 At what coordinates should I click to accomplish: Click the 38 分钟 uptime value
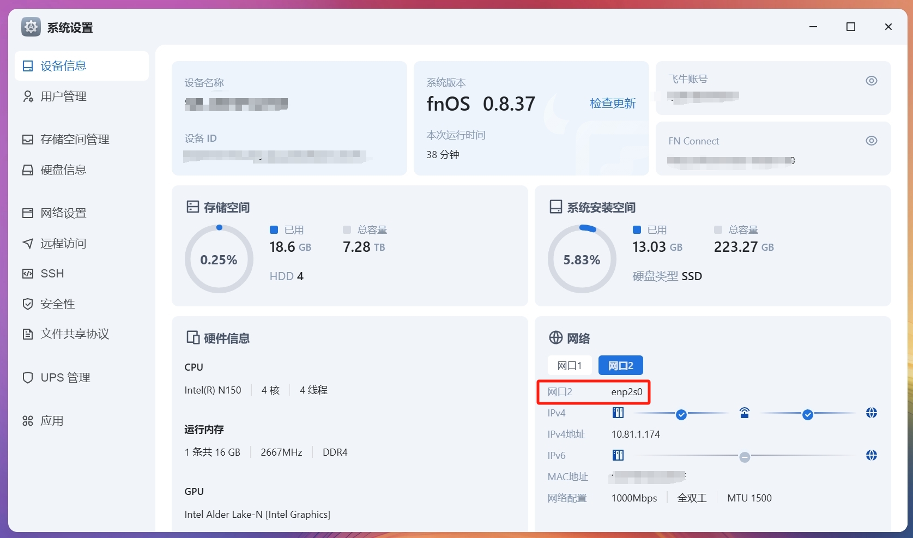coord(443,155)
